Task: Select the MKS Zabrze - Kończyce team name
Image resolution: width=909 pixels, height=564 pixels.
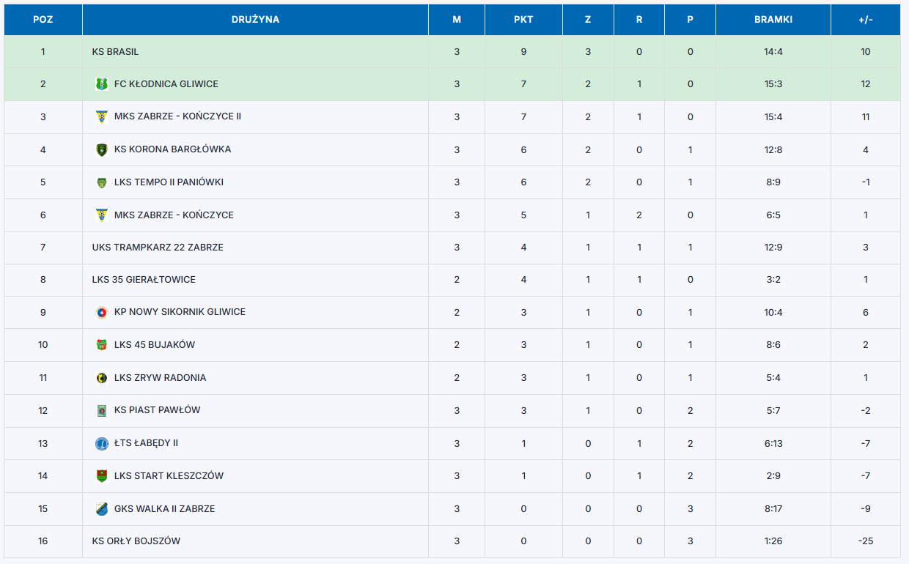Action: click(x=174, y=215)
